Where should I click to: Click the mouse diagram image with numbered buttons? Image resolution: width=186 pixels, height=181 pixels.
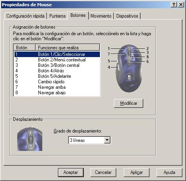click(x=128, y=68)
